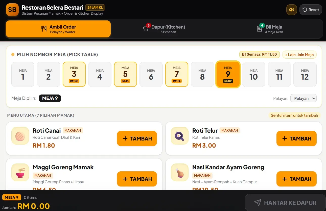Image resolution: width=326 pixels, height=211 pixels.
Task: Click the Maggi Goreng noodle bowl icon
Action: pos(20,172)
